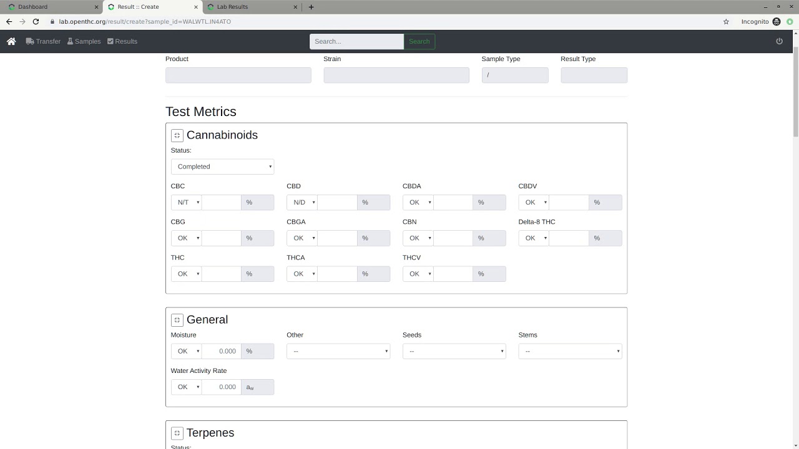This screenshot has height=449, width=799.
Task: Bookmark this page with star icon
Action: click(x=726, y=21)
